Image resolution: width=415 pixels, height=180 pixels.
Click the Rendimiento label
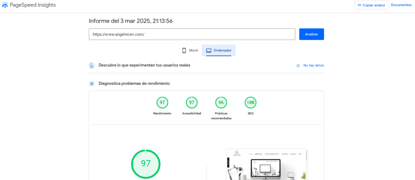(x=162, y=113)
